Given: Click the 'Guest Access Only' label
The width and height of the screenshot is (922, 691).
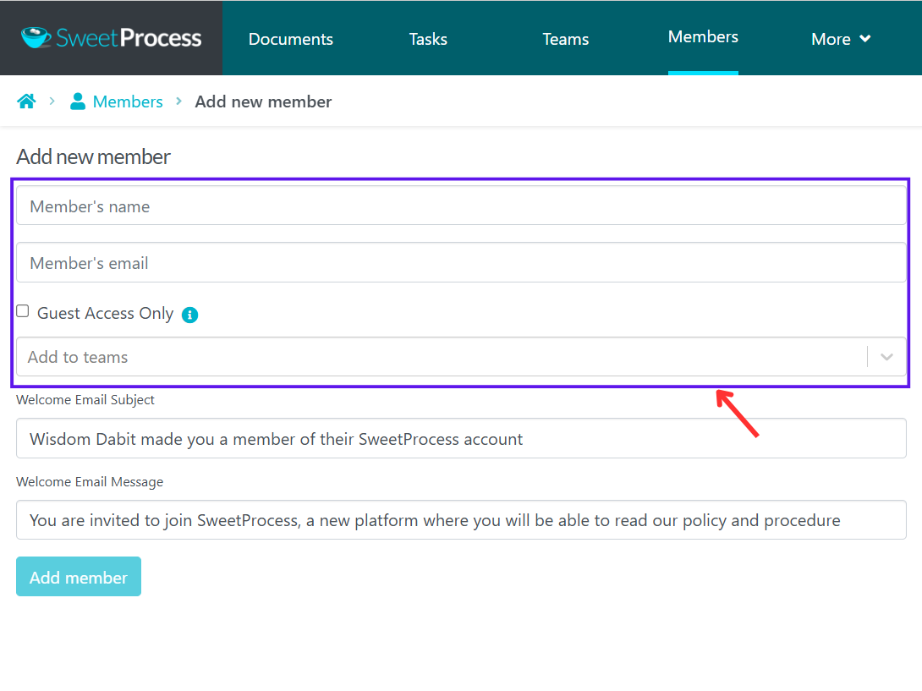Looking at the screenshot, I should [x=105, y=314].
